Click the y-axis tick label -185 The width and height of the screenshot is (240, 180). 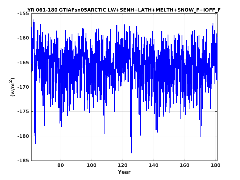23,161
